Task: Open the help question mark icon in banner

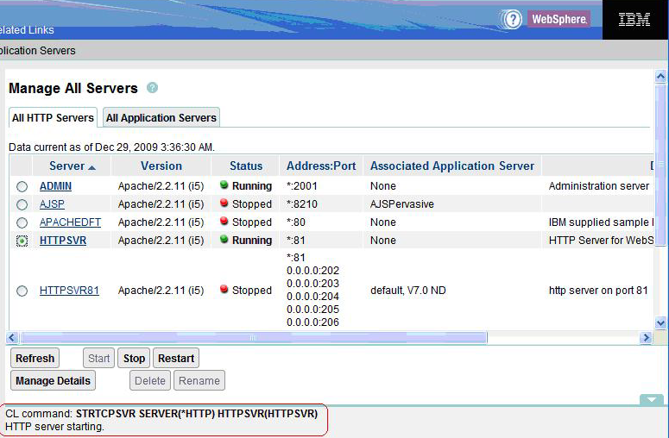Action: (512, 19)
